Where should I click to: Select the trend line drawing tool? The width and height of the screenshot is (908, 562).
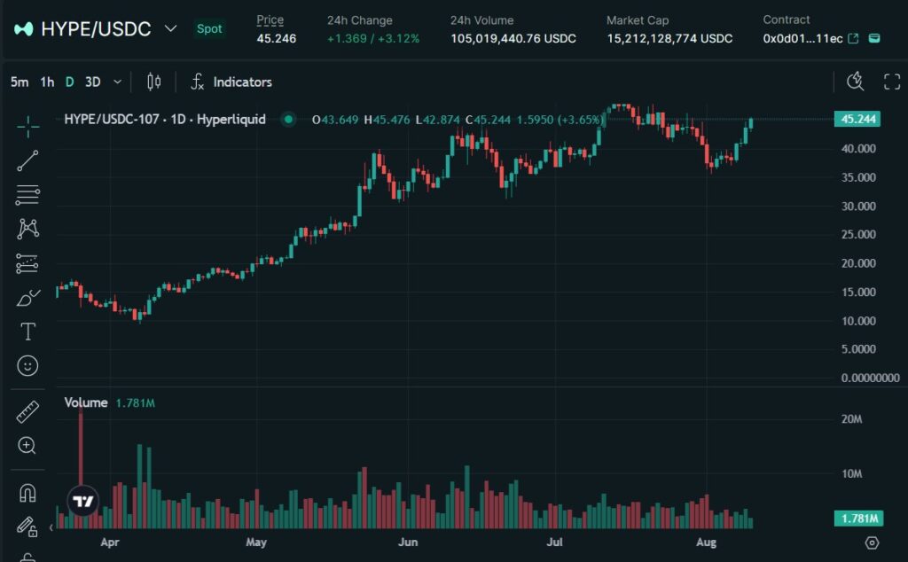[27, 160]
